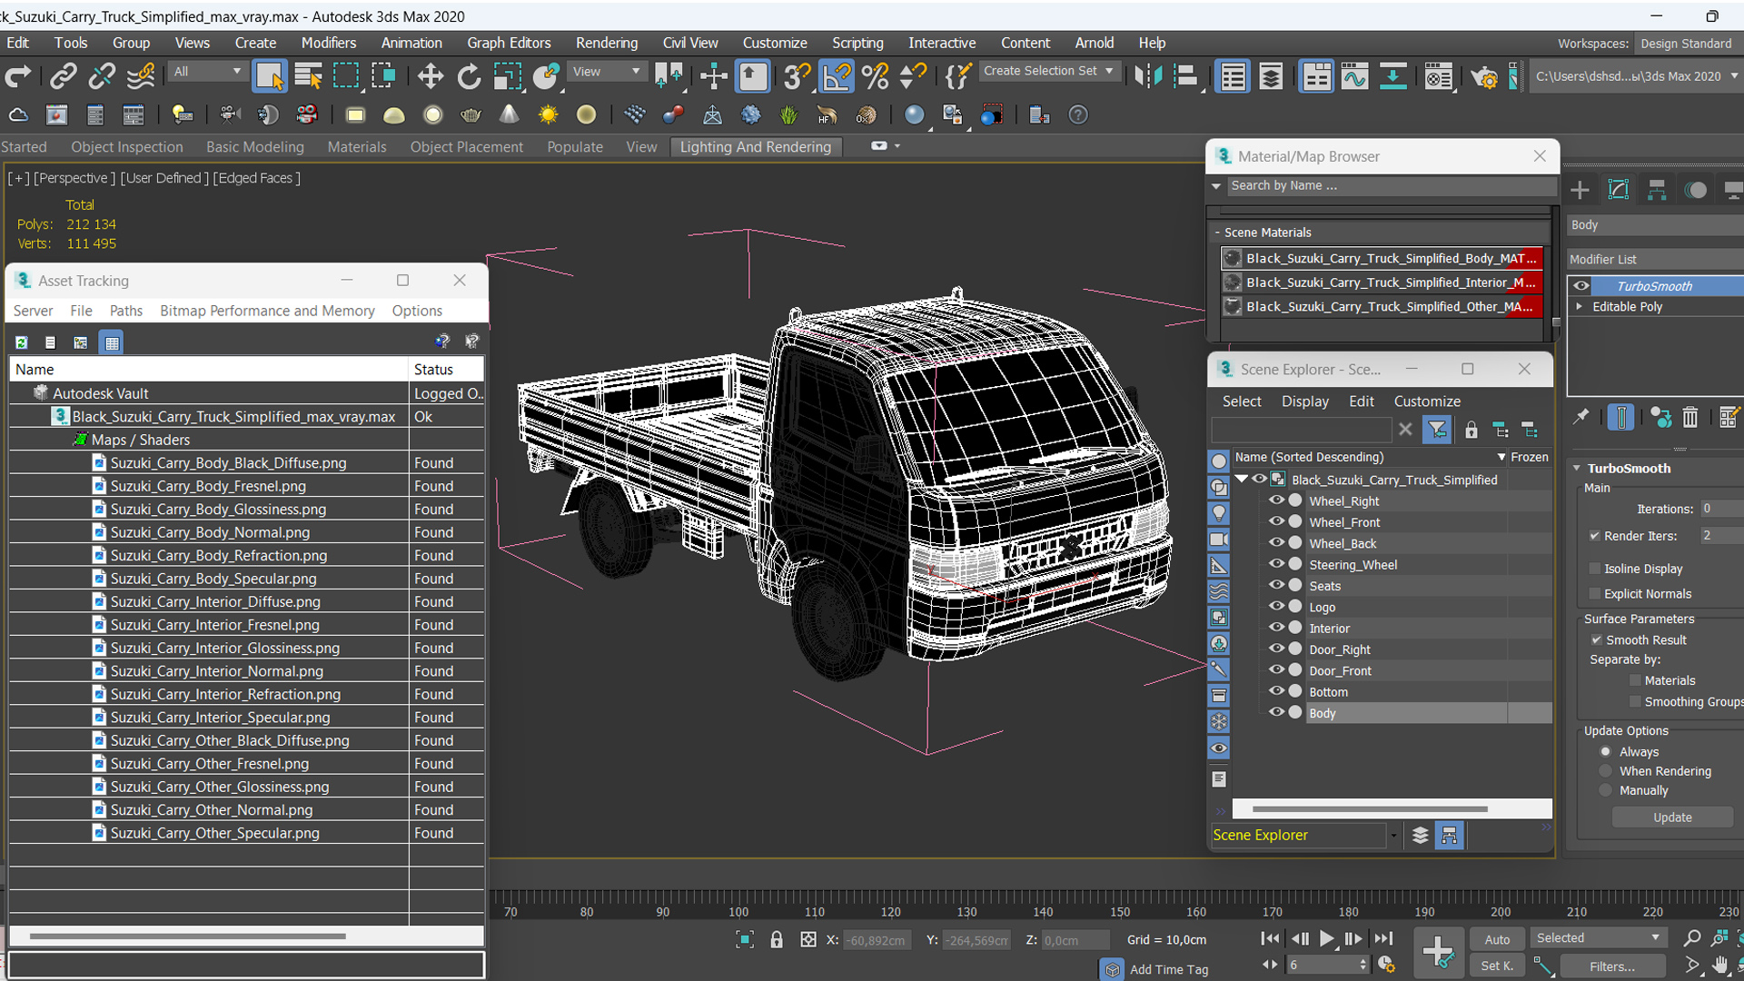Collapse the Scene Materials section
This screenshot has height=981, width=1744.
(x=1217, y=233)
